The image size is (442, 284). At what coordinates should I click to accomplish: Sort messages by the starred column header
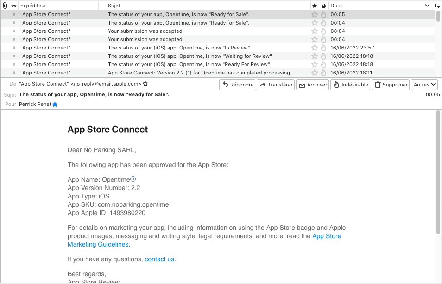[315, 6]
